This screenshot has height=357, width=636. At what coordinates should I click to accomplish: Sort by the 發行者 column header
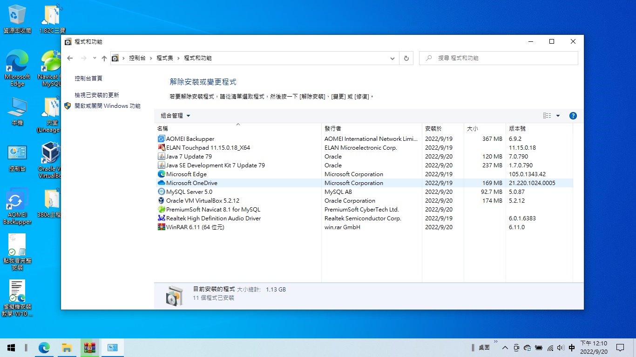click(x=372, y=128)
